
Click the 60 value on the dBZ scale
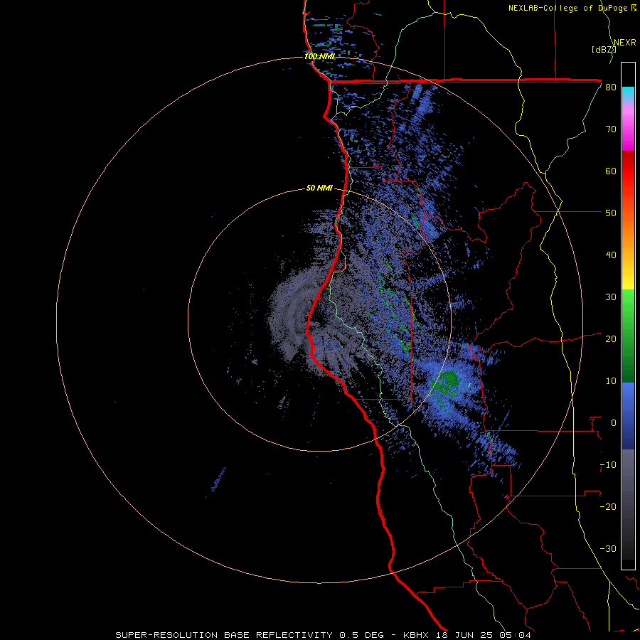click(611, 171)
